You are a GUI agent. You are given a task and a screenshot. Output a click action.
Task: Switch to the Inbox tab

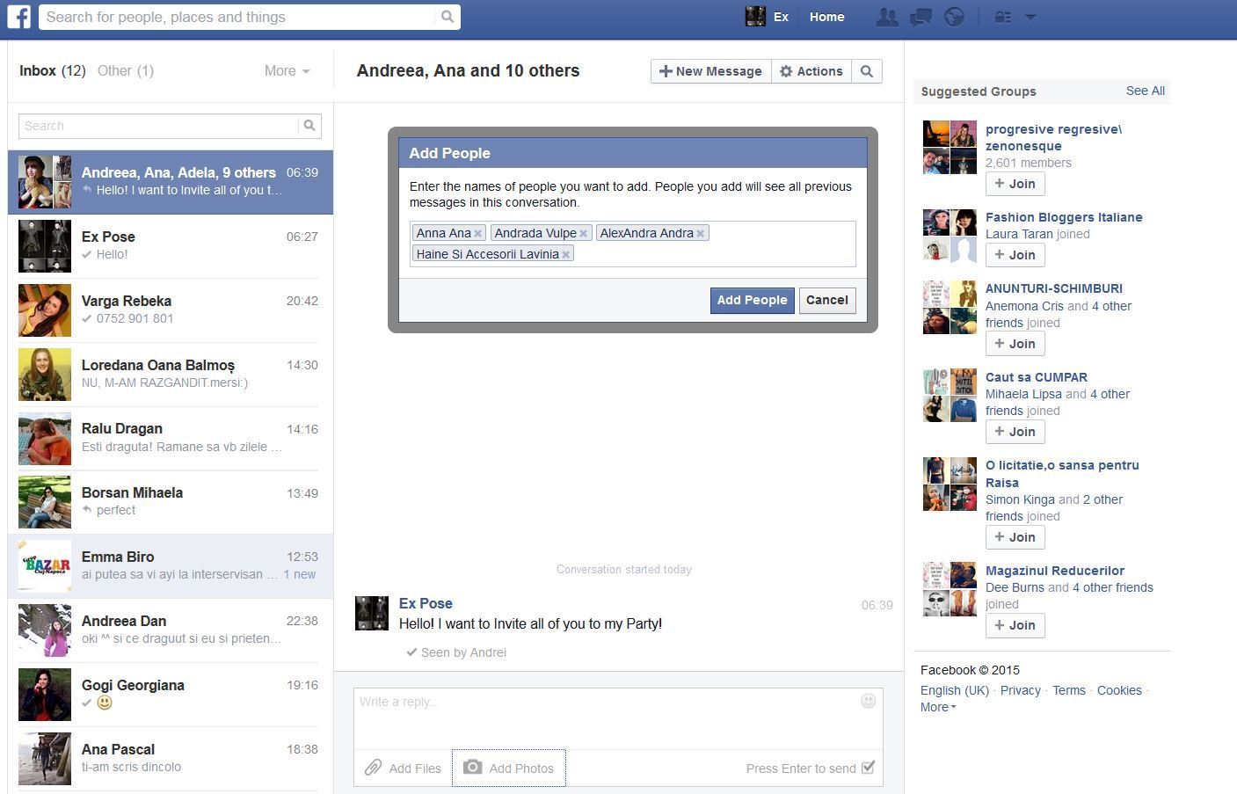(52, 71)
